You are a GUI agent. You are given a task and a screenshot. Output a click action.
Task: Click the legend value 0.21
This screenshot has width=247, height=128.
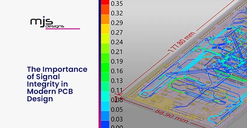117,52
